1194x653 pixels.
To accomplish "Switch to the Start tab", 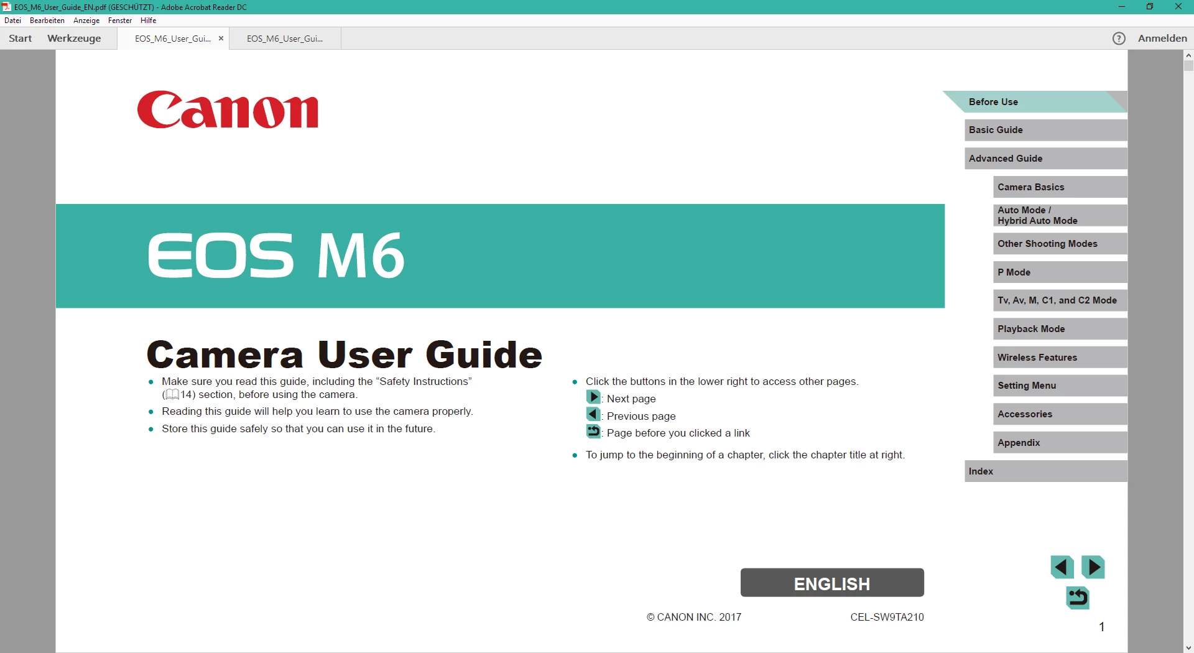I will coord(20,39).
